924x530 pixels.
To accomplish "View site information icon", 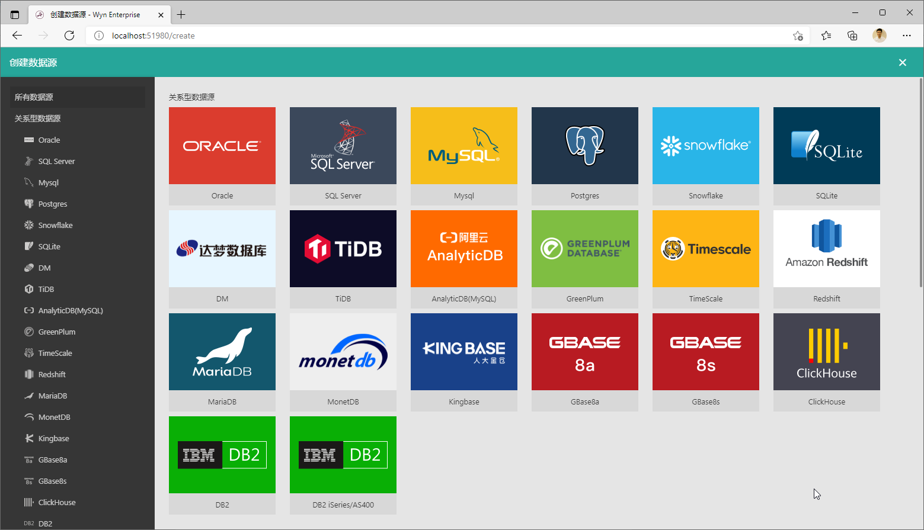I will coord(99,36).
